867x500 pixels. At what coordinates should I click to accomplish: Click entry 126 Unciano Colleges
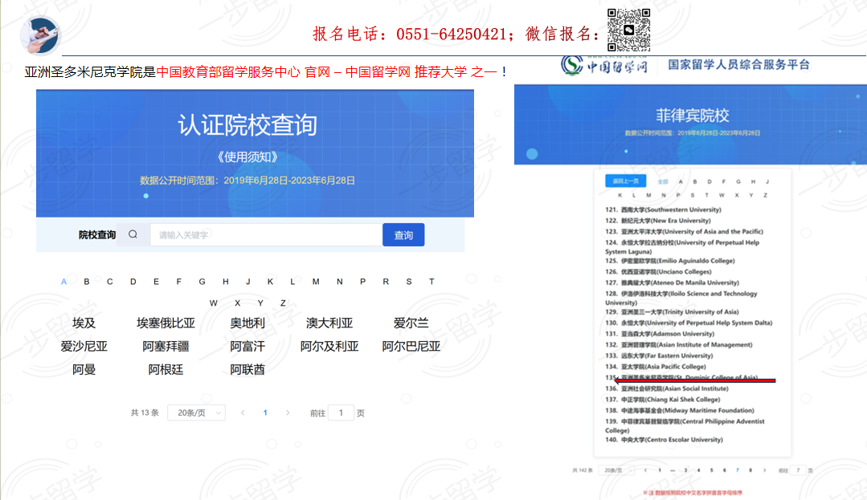(x=658, y=272)
